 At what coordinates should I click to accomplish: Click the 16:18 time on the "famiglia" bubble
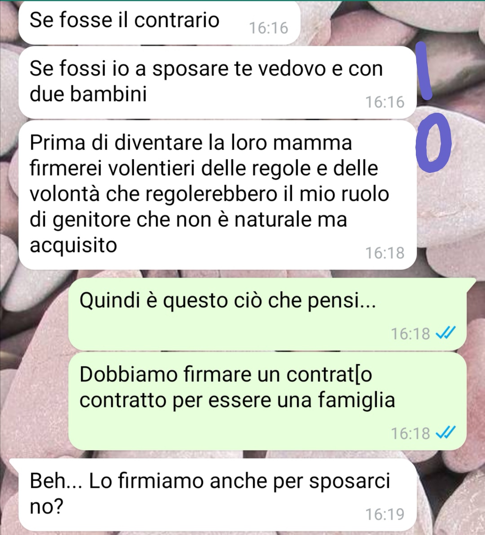(410, 433)
